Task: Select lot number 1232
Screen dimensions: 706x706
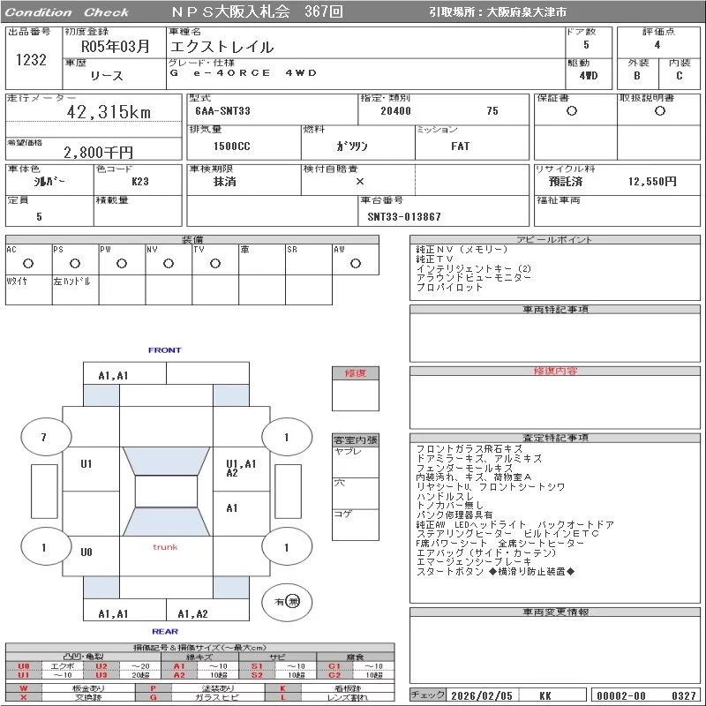Action: [31, 60]
